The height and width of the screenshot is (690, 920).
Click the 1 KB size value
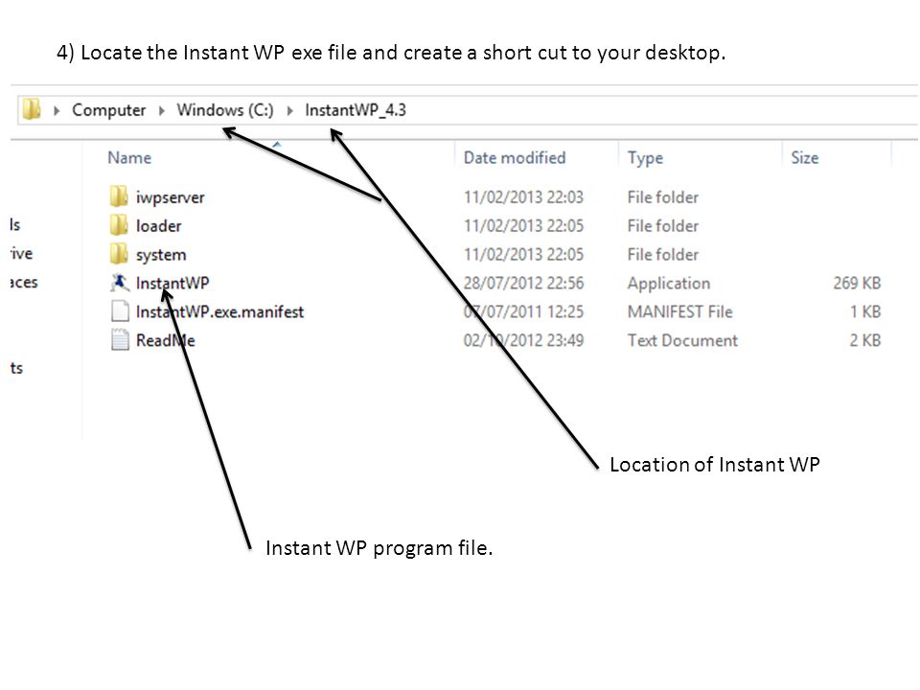(x=865, y=312)
